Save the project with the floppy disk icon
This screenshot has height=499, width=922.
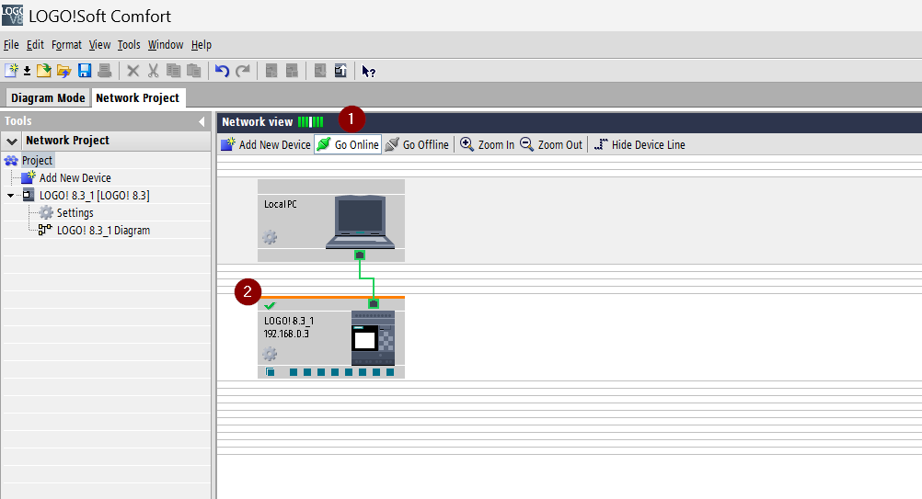click(85, 71)
